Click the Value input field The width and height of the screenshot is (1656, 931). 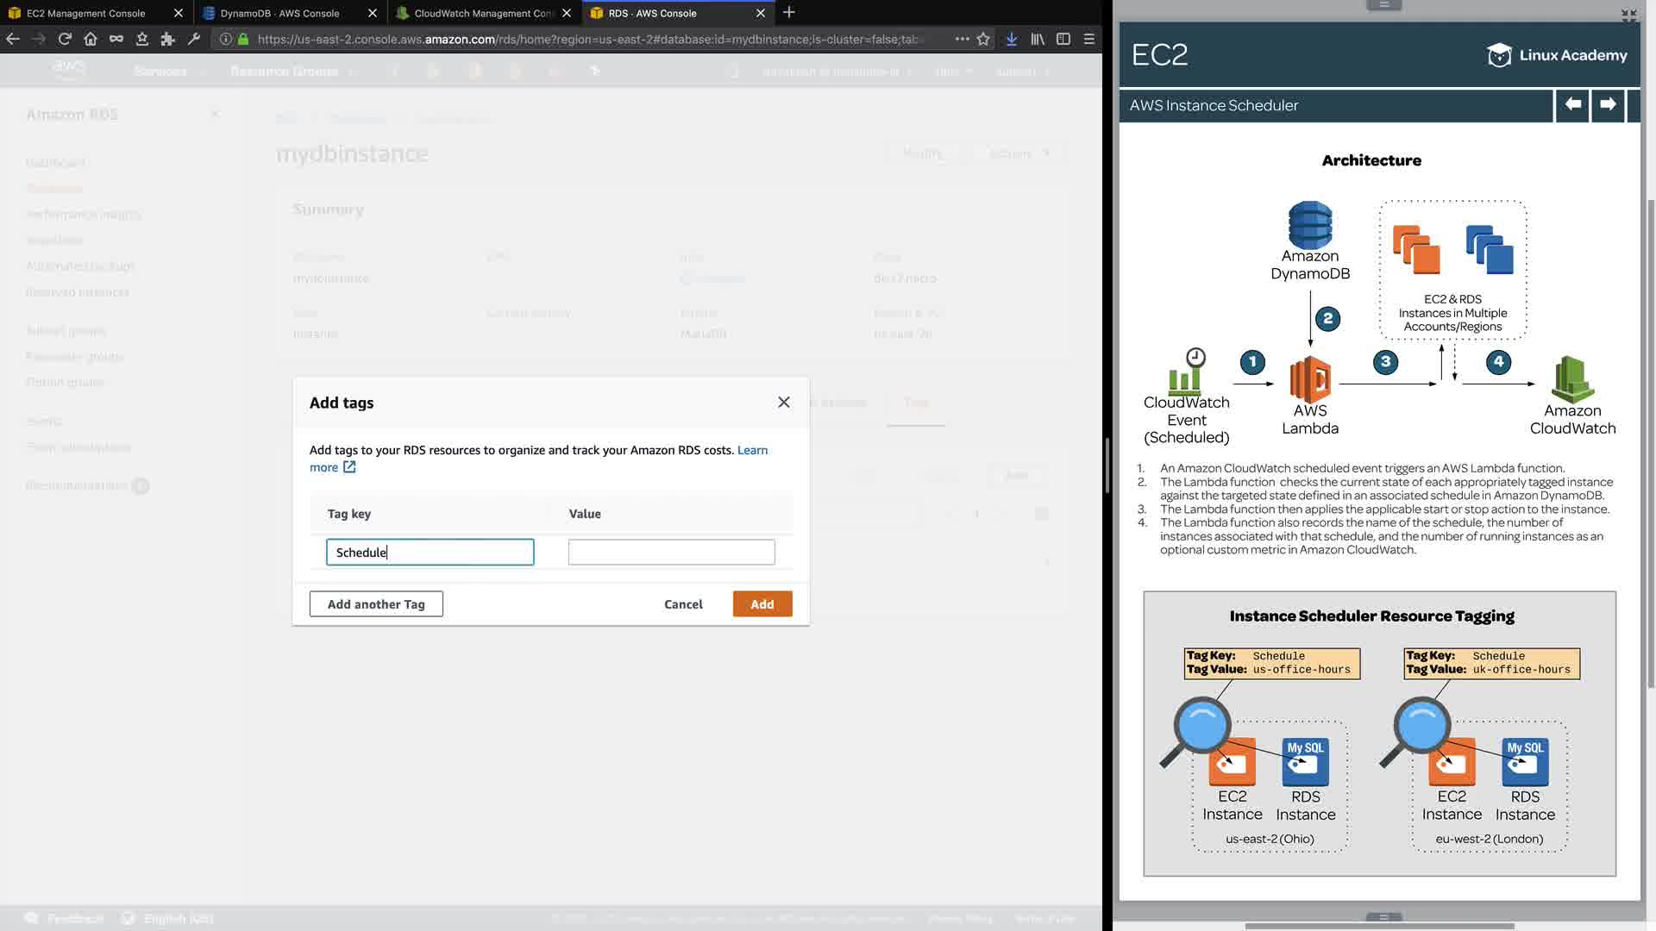671,552
